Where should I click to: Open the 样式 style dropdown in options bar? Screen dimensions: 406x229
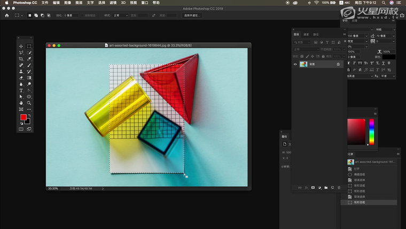(120, 16)
